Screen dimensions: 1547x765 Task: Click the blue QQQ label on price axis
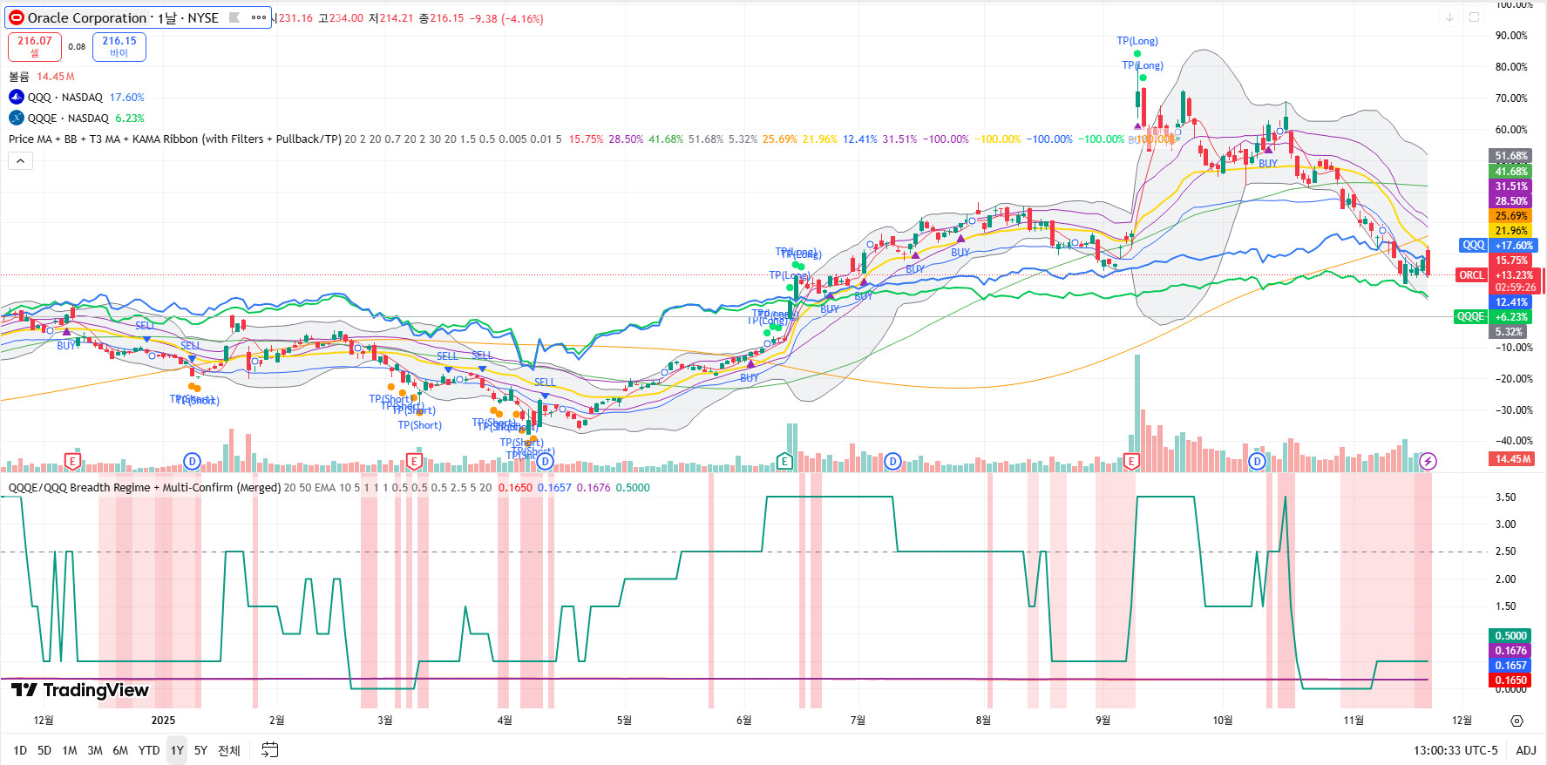pyautogui.click(x=1474, y=246)
